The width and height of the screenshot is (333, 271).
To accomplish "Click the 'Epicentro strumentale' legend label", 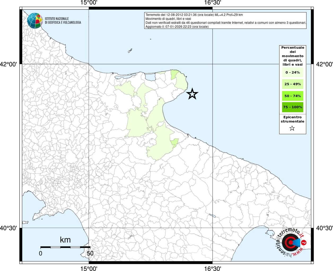I will click(x=292, y=119).
